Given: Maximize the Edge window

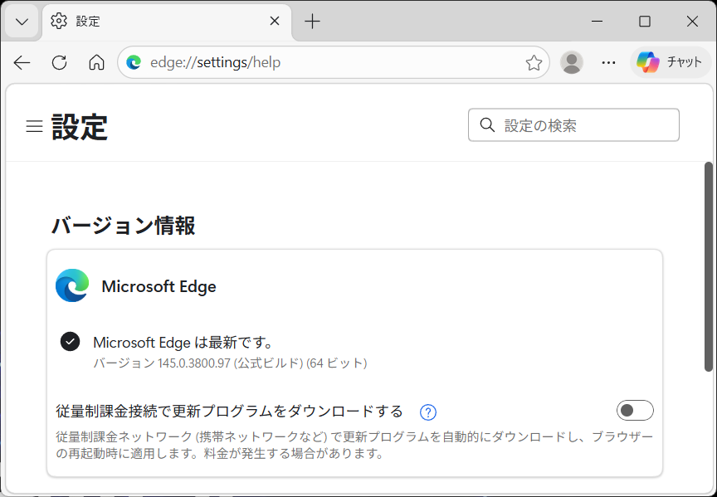Looking at the screenshot, I should point(645,21).
